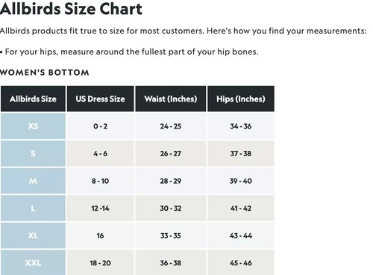Select the S size row label
The width and height of the screenshot is (373, 275).
(x=33, y=153)
